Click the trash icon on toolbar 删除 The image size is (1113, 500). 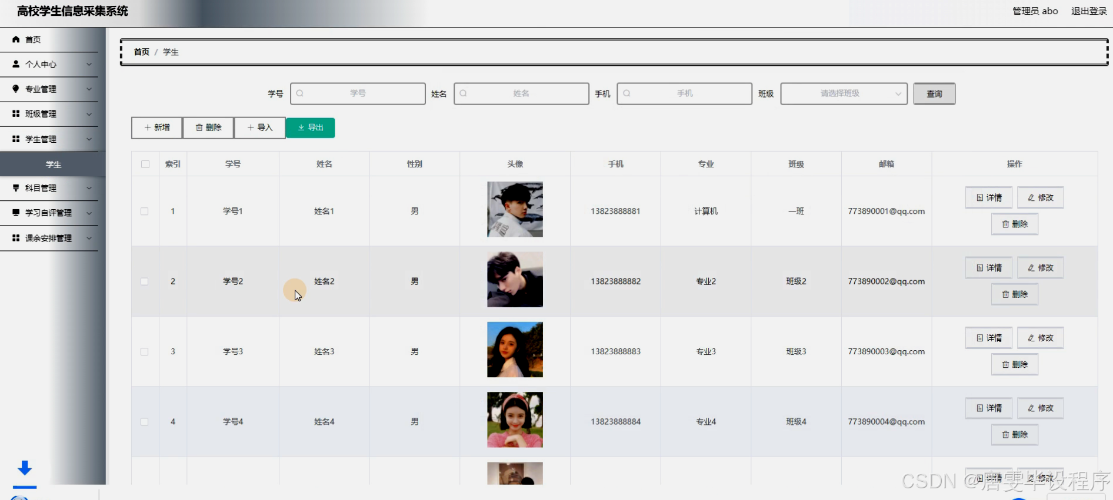point(199,127)
